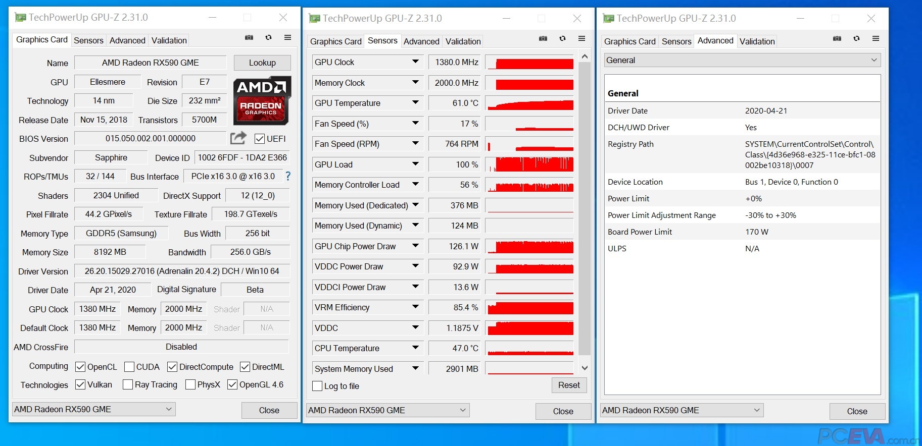Click GPU-Z app icon in middle title bar

[x=314, y=19]
